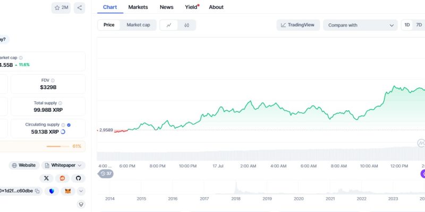
Task: Expand more contract options chevron
Action: point(81,191)
